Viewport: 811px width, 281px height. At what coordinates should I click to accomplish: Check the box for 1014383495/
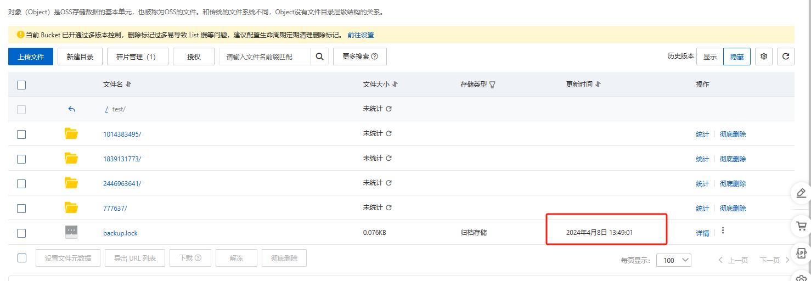pos(21,134)
